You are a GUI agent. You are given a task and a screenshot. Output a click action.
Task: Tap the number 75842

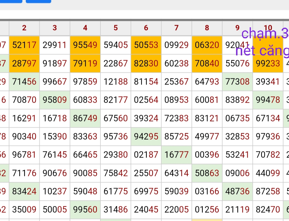pyautogui.click(x=115, y=173)
